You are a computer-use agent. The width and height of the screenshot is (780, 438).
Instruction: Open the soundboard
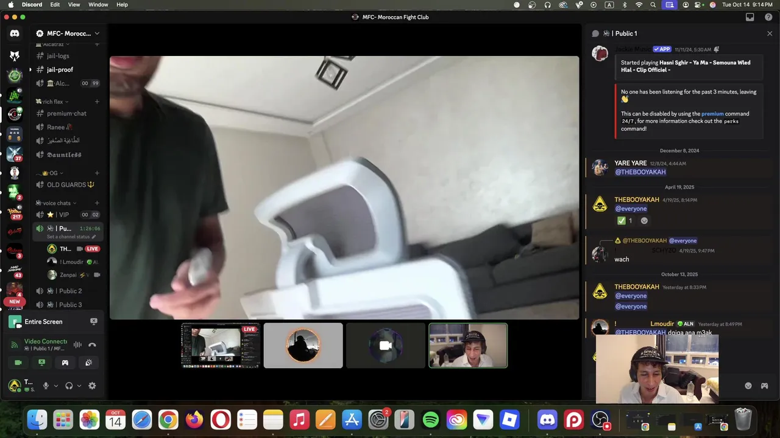(89, 363)
